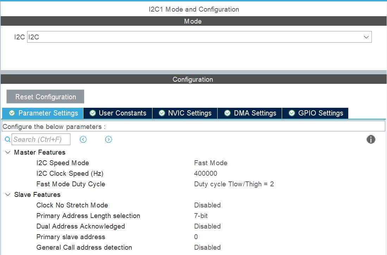Viewport: 387px width, 255px height.
Task: Open the NVIC Settings tab
Action: point(185,113)
